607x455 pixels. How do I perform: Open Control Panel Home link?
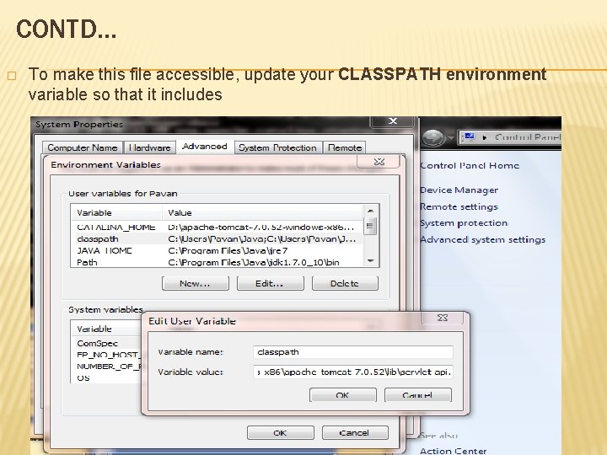[470, 166]
